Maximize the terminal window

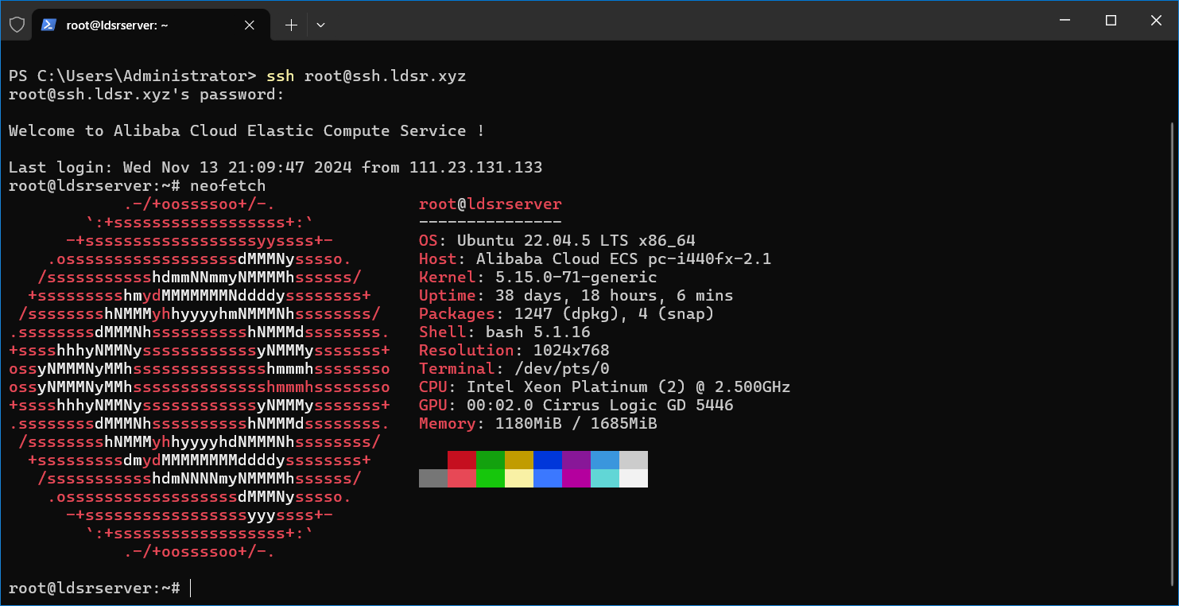tap(1111, 21)
